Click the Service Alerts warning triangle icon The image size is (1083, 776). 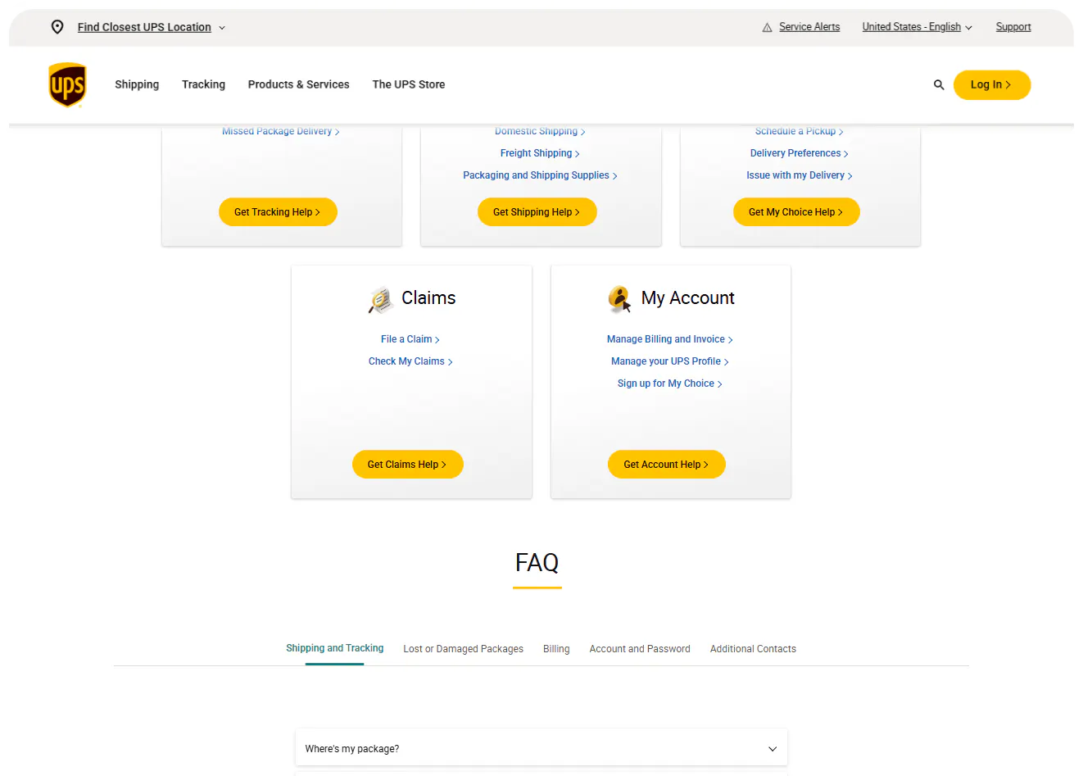tap(767, 28)
